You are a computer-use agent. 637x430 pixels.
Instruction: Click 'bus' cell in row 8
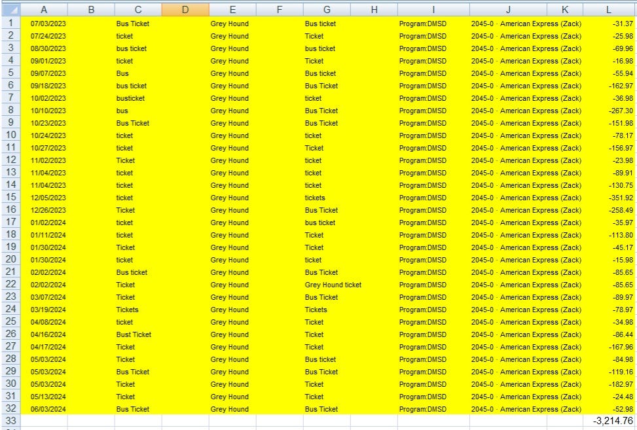138,111
